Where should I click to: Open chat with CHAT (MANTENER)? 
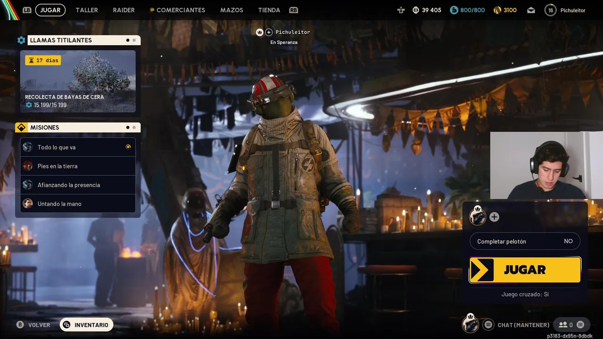(x=523, y=325)
